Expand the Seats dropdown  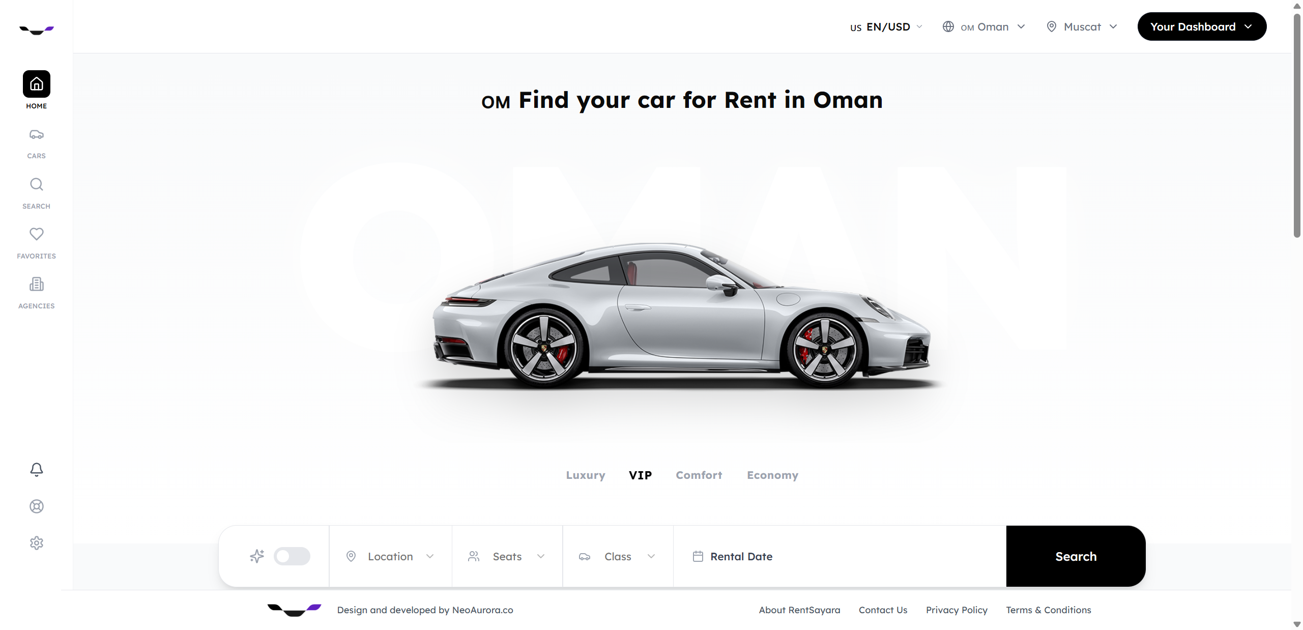point(507,556)
